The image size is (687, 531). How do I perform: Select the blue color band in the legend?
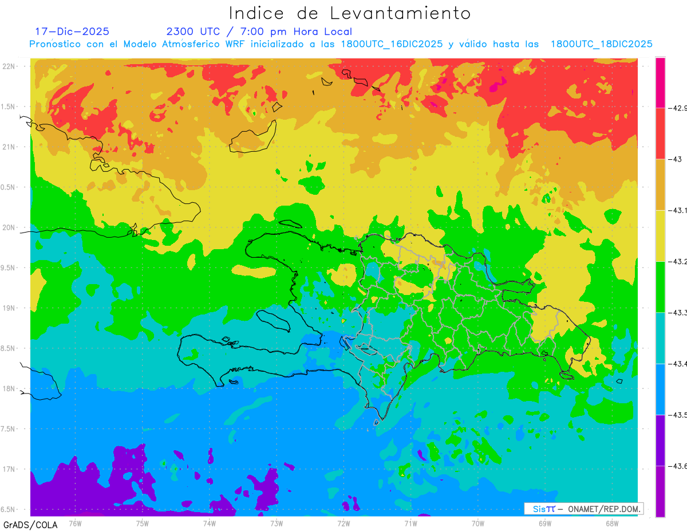point(660,389)
